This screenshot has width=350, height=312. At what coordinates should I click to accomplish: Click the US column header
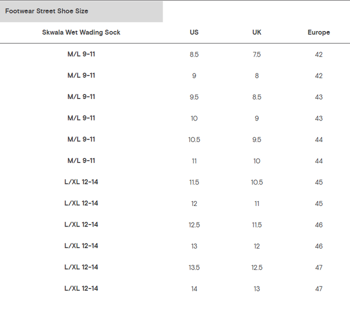194,32
